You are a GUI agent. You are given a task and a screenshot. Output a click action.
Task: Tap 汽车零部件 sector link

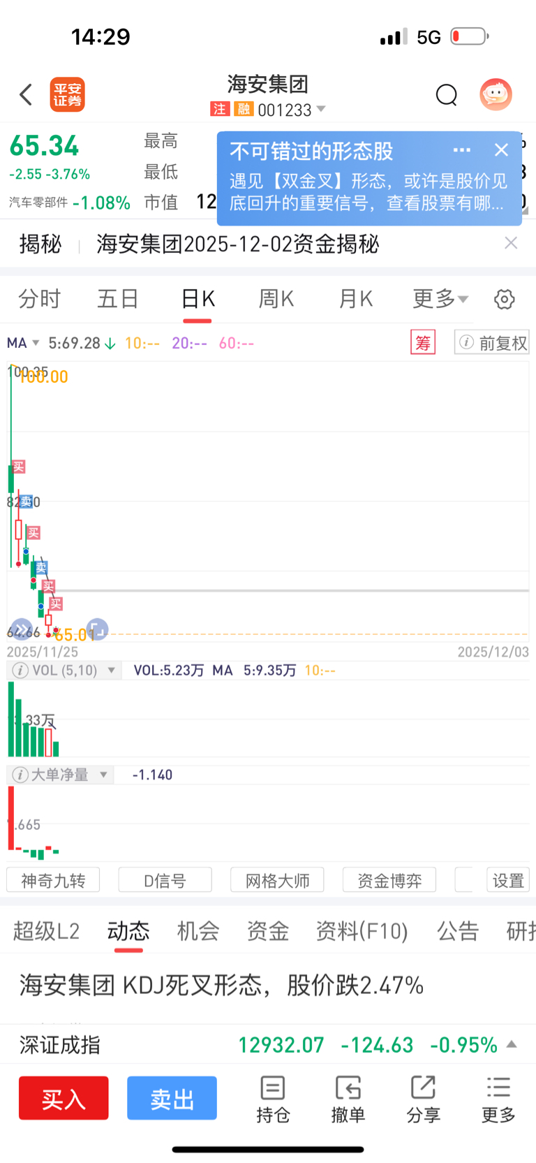(38, 203)
